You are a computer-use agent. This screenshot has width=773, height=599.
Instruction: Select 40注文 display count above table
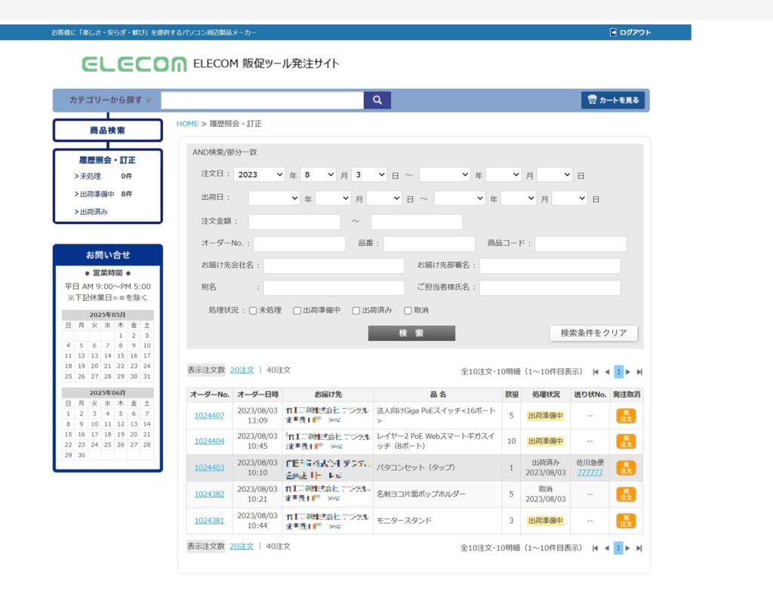coord(279,370)
